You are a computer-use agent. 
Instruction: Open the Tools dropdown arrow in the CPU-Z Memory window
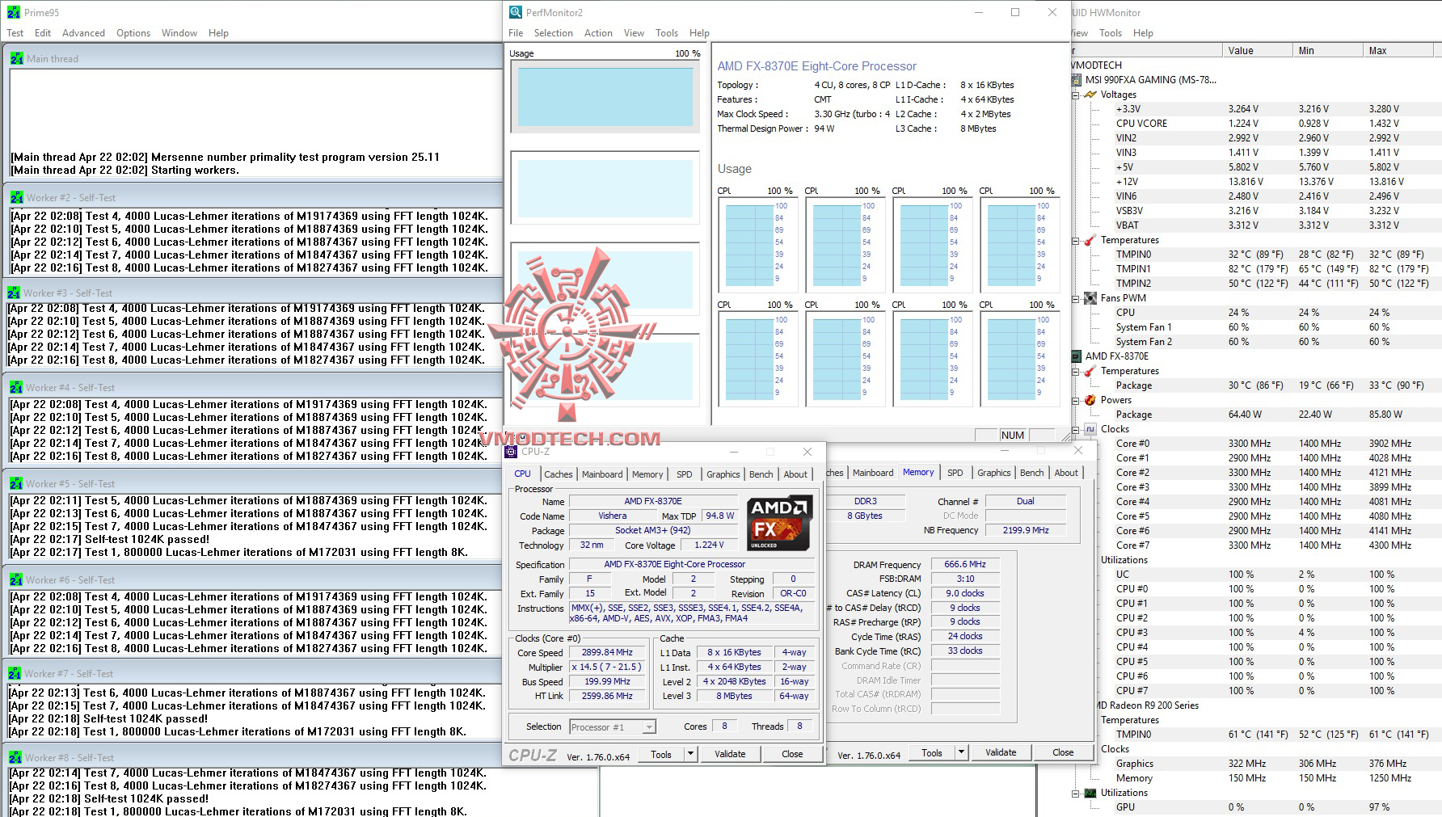(x=961, y=752)
